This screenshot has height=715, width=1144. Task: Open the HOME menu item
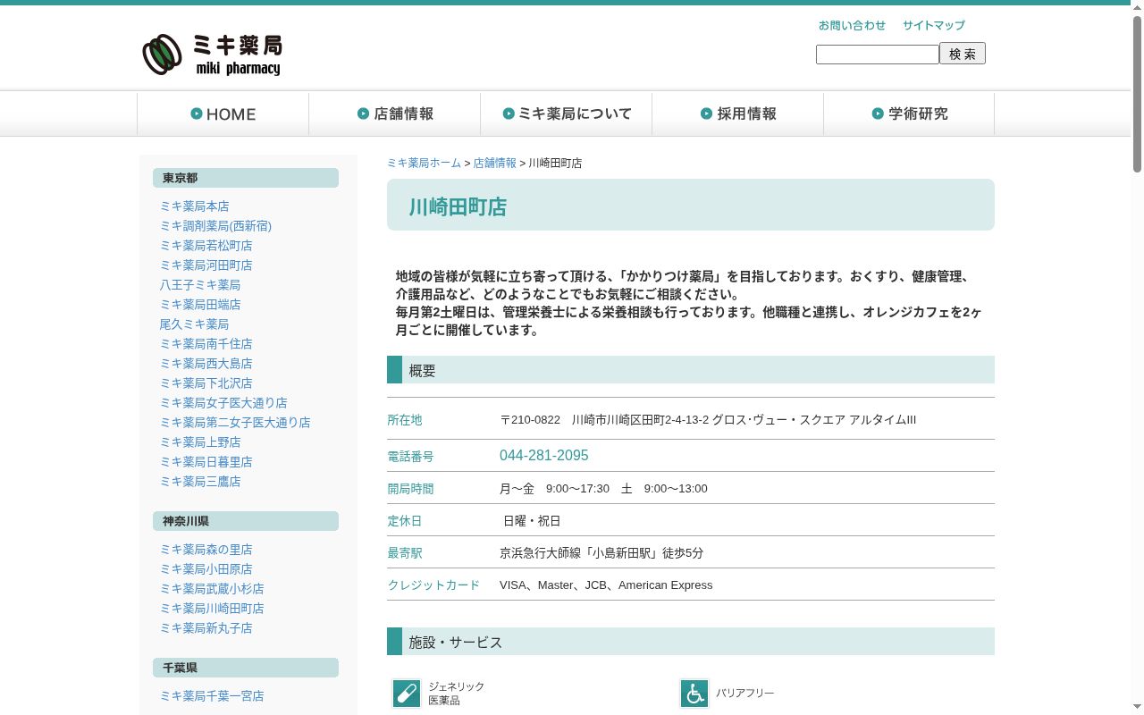click(x=223, y=114)
